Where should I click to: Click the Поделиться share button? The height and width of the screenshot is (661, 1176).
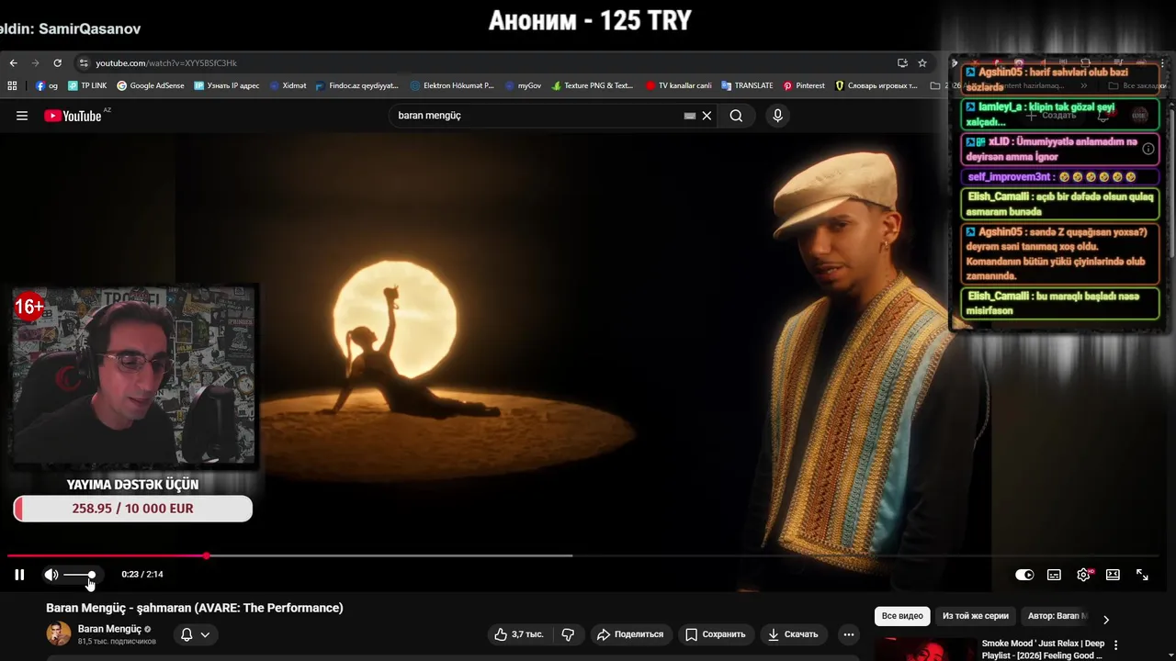[629, 634]
